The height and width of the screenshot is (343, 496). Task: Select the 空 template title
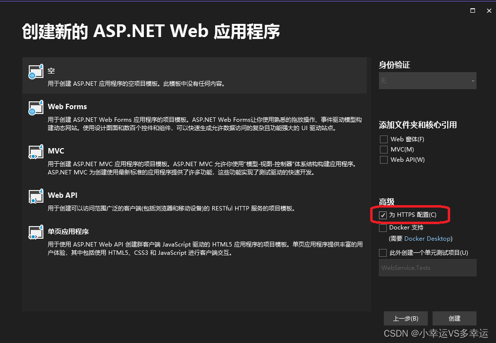click(51, 71)
